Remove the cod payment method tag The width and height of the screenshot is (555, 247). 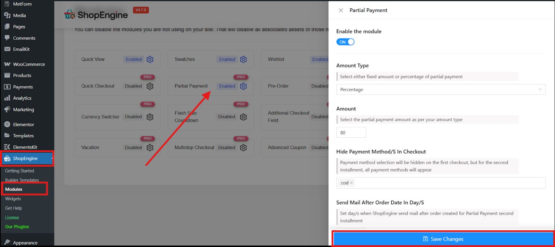(351, 183)
